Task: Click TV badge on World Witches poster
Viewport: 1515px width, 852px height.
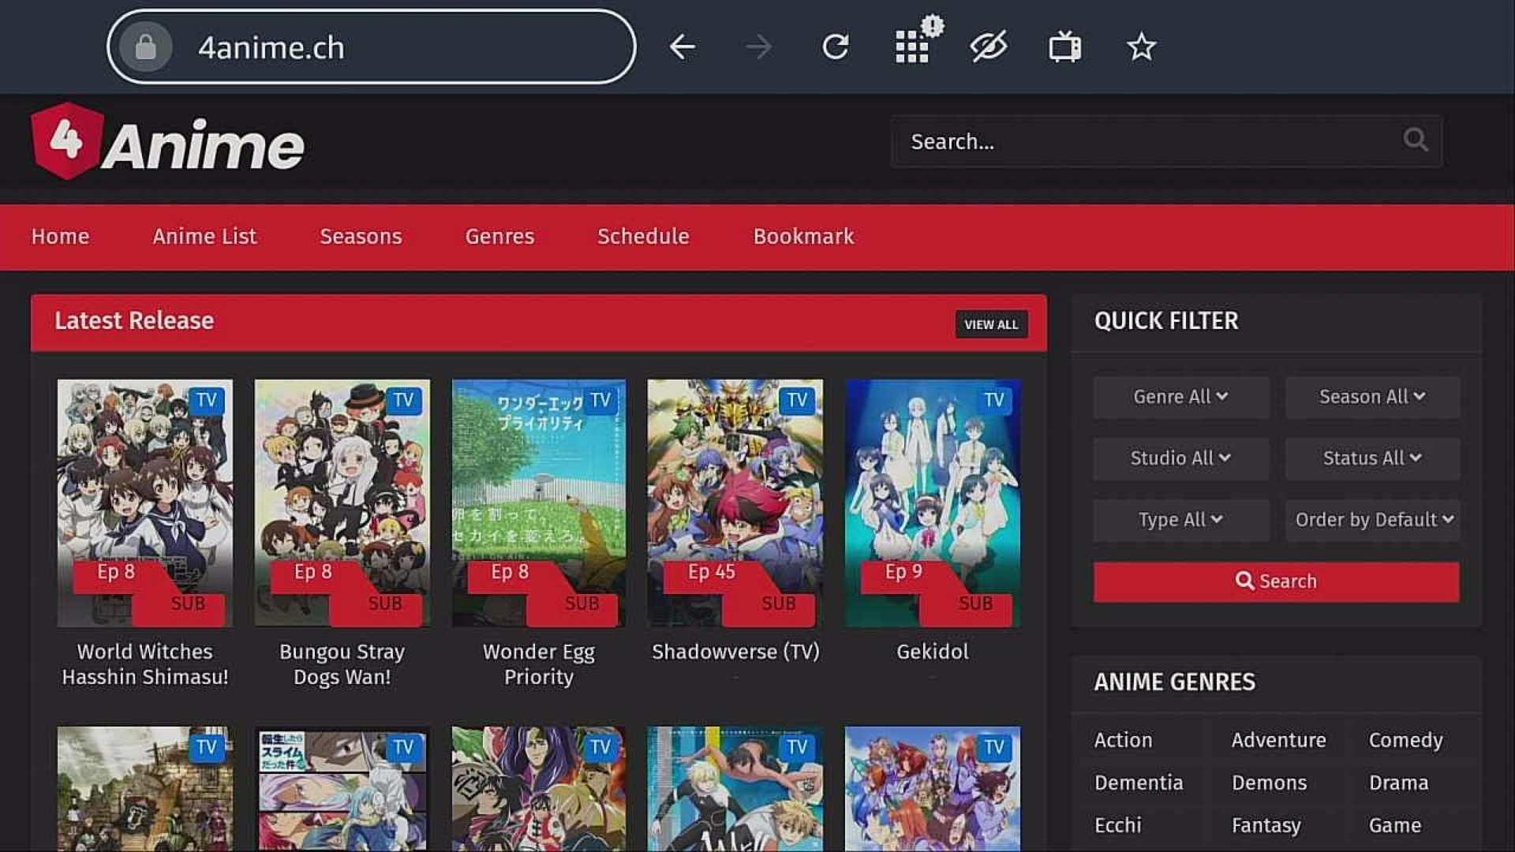Action: 207,400
